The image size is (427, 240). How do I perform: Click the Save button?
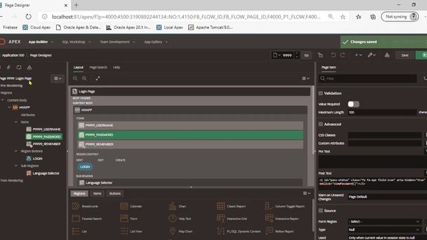405,55
